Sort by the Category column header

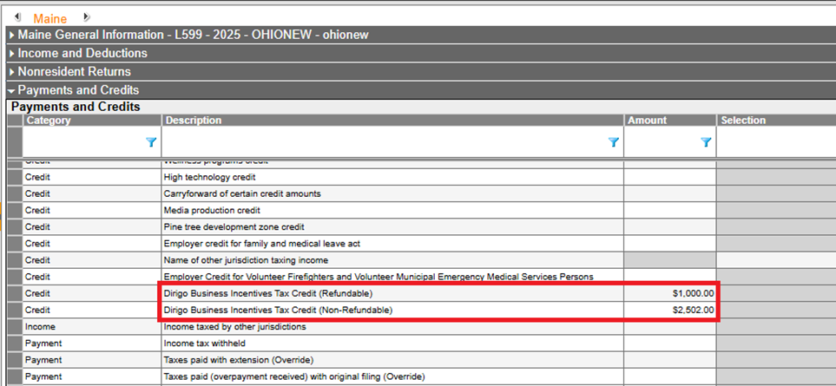tap(92, 121)
